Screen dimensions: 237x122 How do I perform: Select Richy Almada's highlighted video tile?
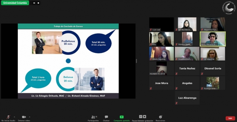coord(213,39)
